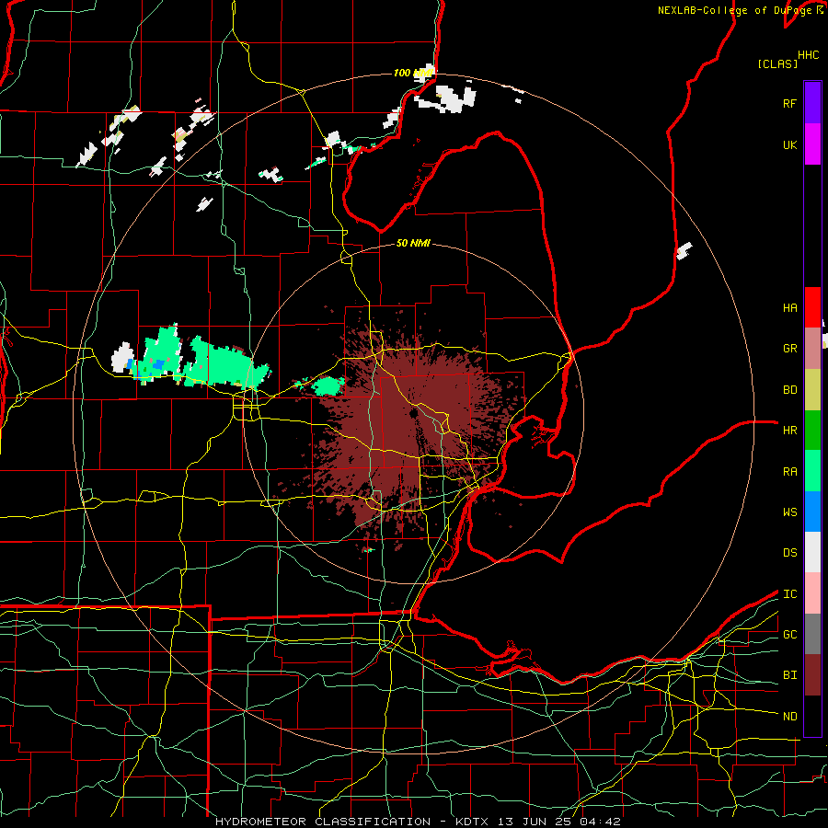Click the HHC product label

[808, 55]
